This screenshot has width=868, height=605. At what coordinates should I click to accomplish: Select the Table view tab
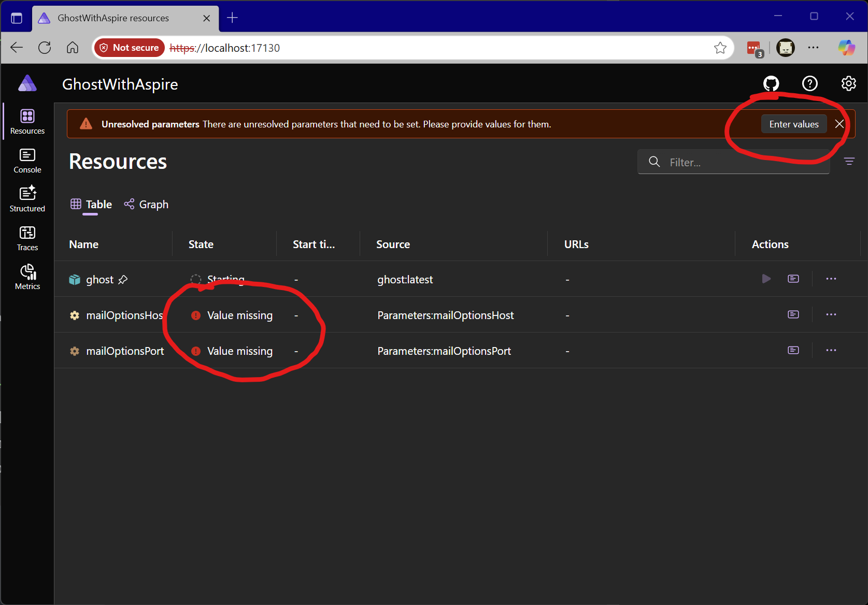92,205
